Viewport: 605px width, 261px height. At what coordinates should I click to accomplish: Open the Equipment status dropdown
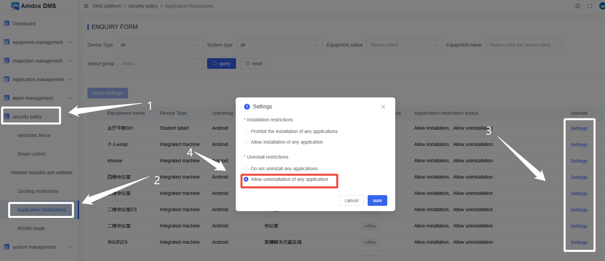(x=404, y=45)
